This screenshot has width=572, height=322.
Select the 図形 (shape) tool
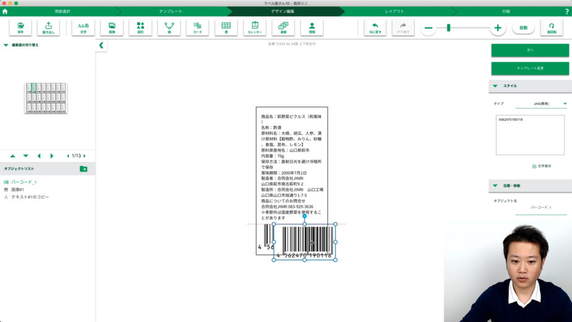[x=140, y=27]
